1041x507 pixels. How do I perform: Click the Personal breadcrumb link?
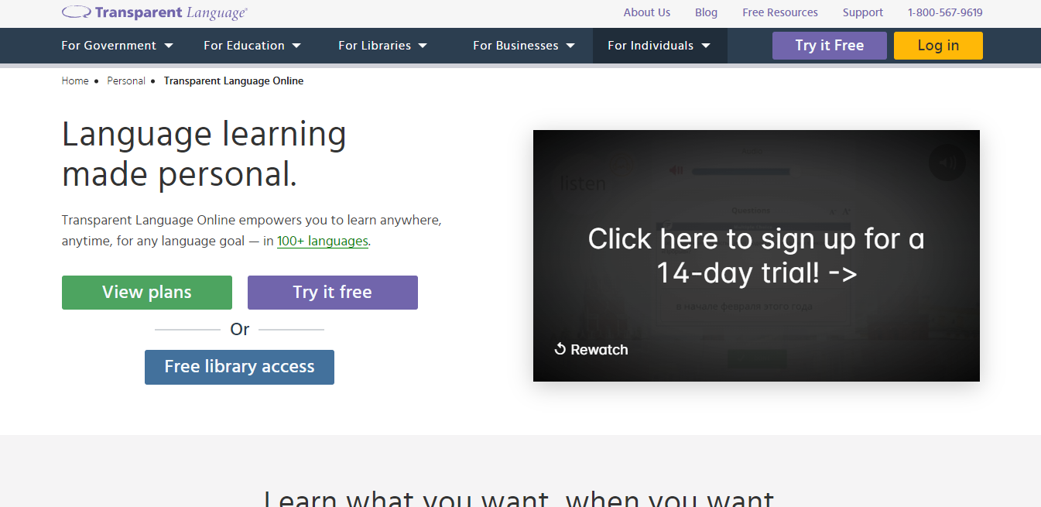click(x=126, y=81)
